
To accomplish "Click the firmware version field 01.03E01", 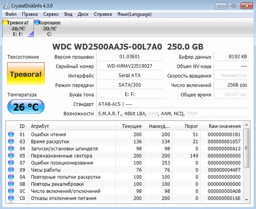I will 130,57.
